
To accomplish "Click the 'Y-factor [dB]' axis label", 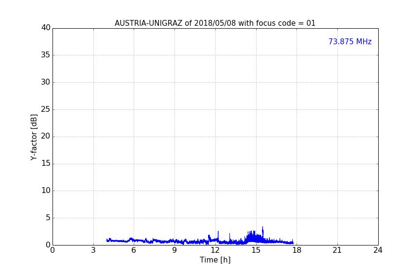I will [x=34, y=137].
